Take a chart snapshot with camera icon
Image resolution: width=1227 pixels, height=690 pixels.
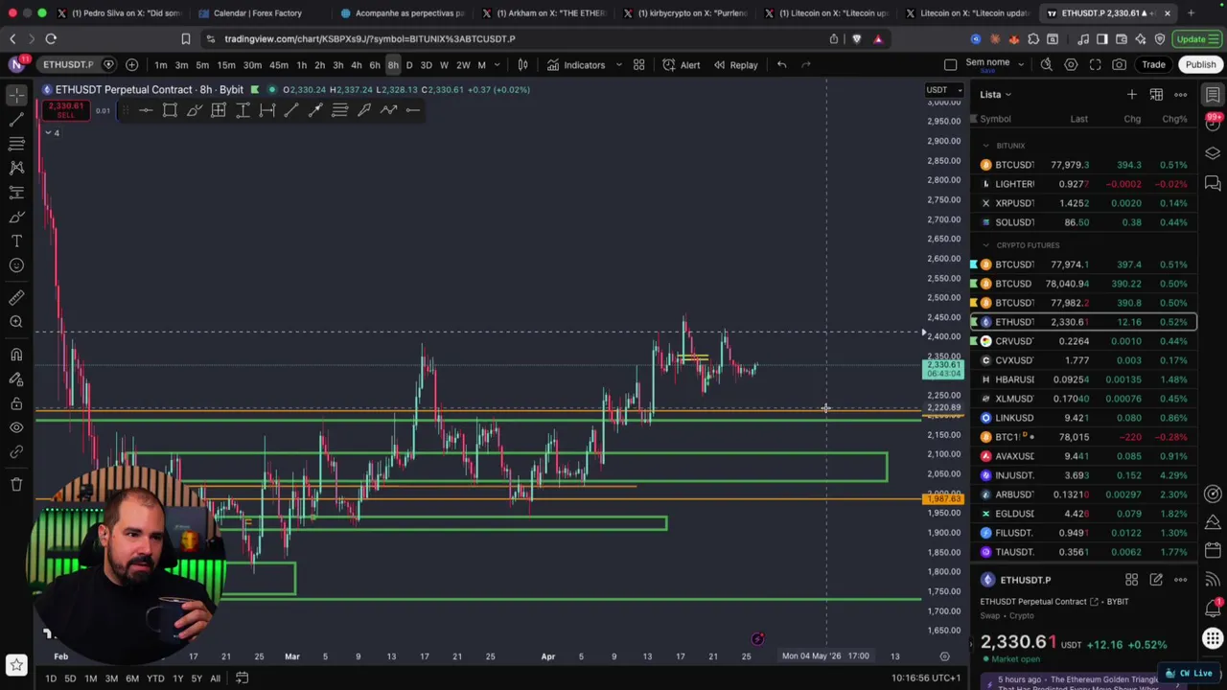click(x=1120, y=64)
